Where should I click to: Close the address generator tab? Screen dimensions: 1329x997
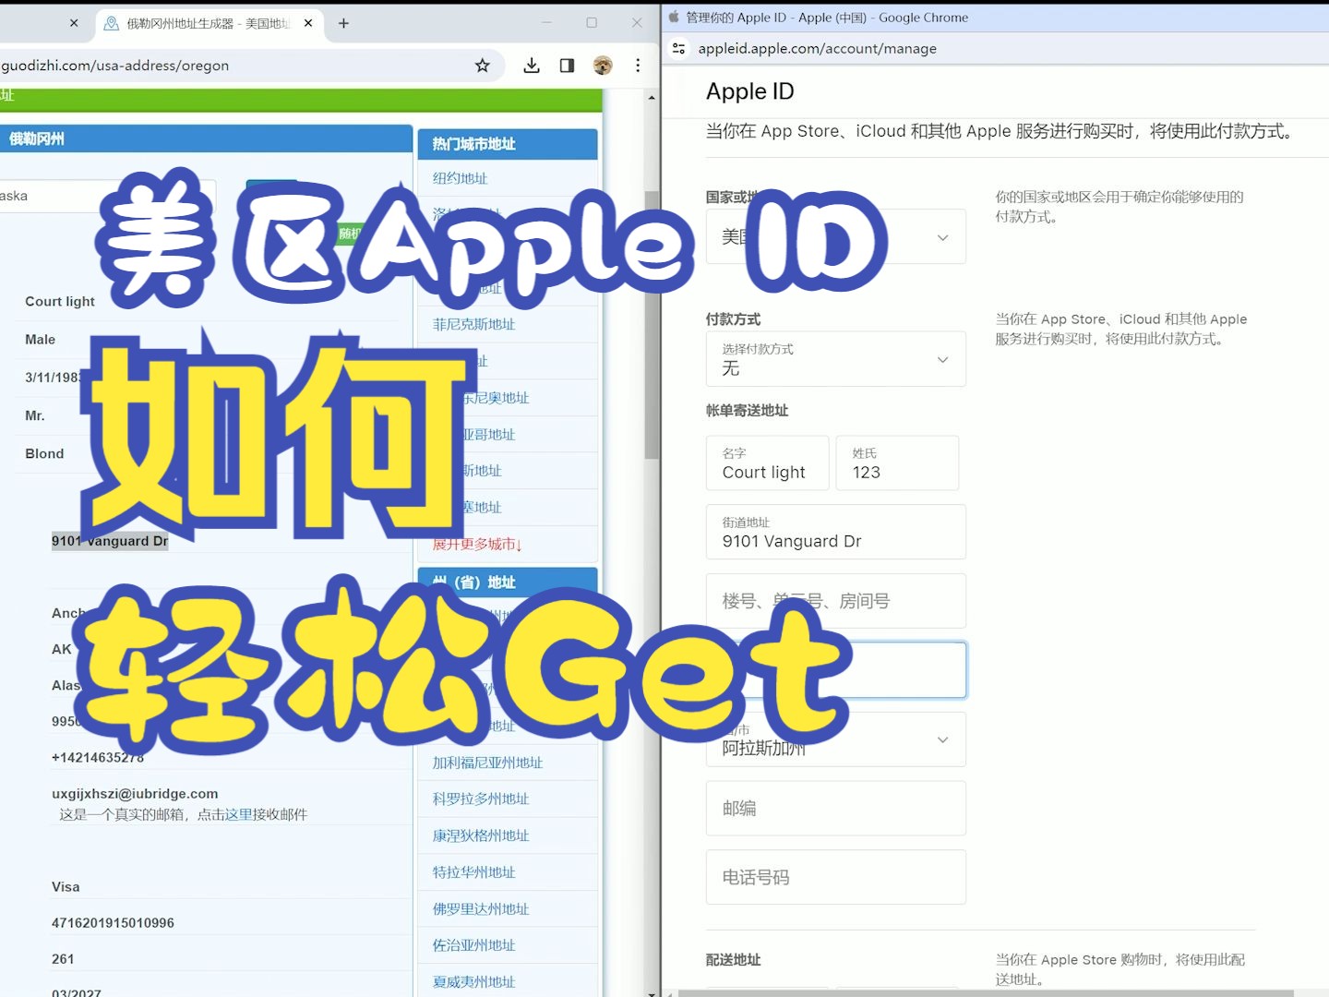pyautogui.click(x=308, y=23)
